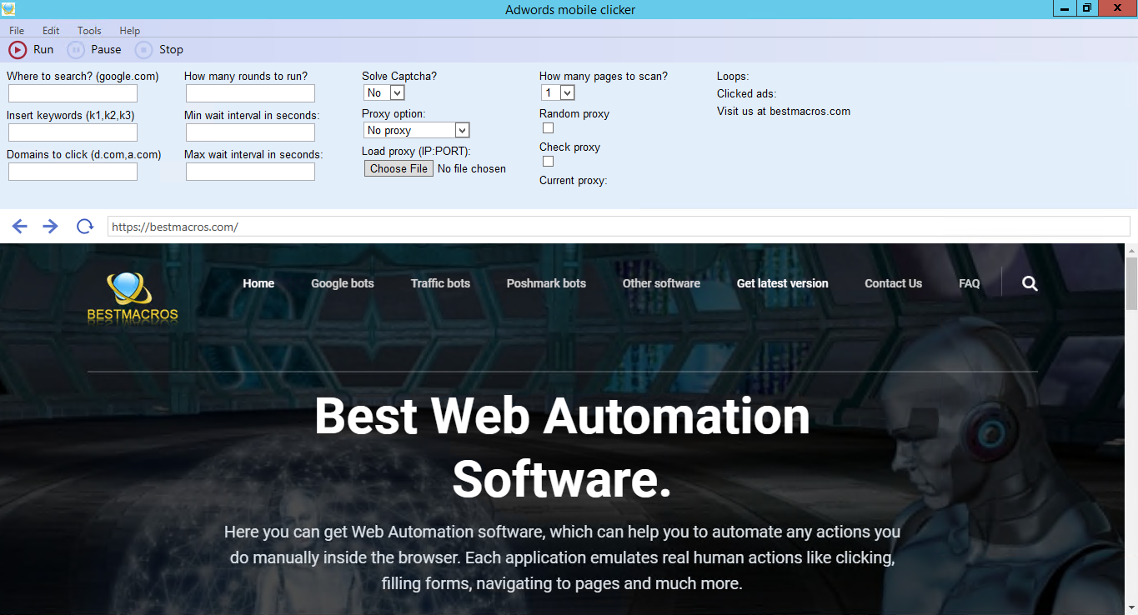
Task: Click the Loops label
Action: (x=733, y=76)
